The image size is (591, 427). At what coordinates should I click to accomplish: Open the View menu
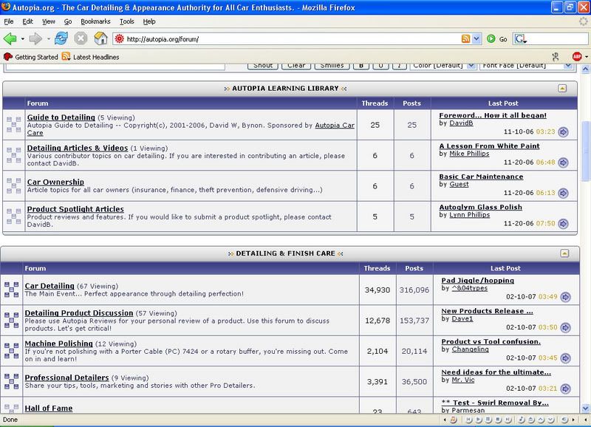click(48, 21)
